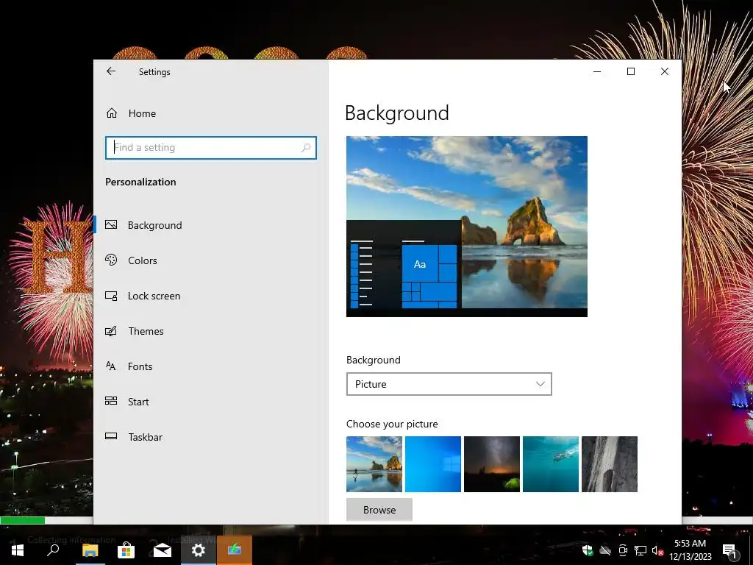Click the search magnifier in Find a setting
The width and height of the screenshot is (753, 565).
(x=306, y=148)
